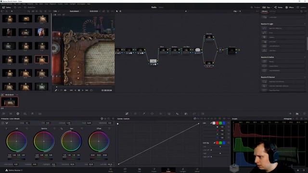Mute viewer audio
The image size is (308, 173).
pos(65,90)
